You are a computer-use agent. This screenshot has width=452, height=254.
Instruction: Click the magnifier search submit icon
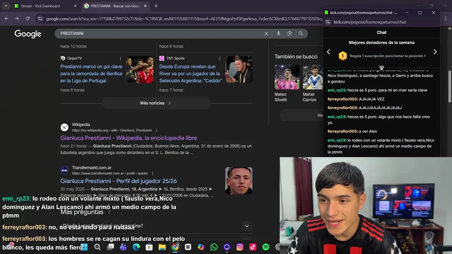pos(301,34)
